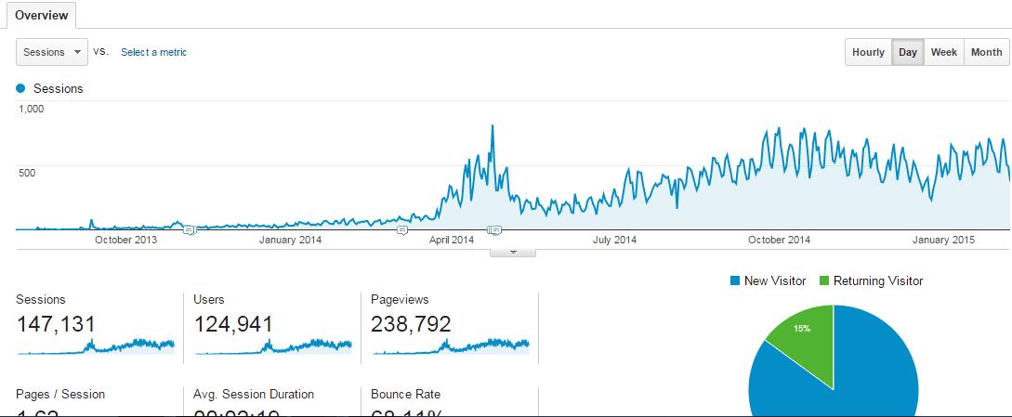The height and width of the screenshot is (417, 1012).
Task: Open the Sessions metric dropdown
Action: (52, 52)
